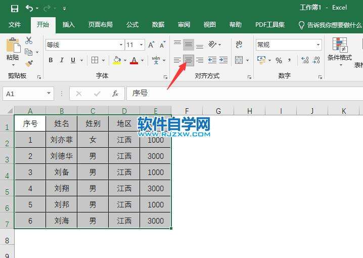Switch to the 审阅 tab
This screenshot has height=258, width=363.
point(184,25)
